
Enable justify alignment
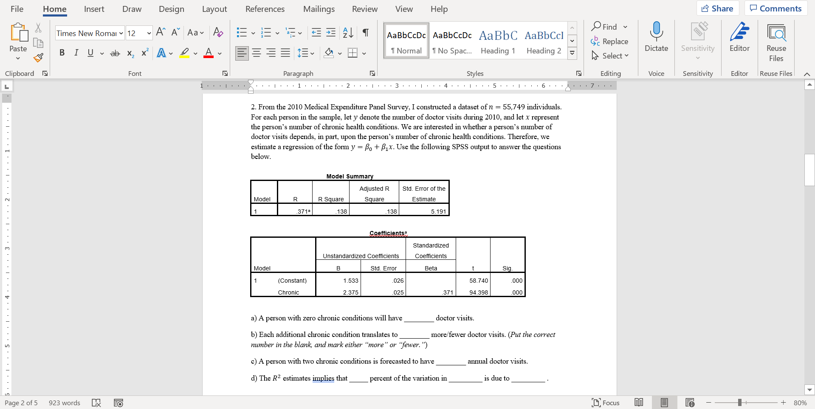pos(285,53)
